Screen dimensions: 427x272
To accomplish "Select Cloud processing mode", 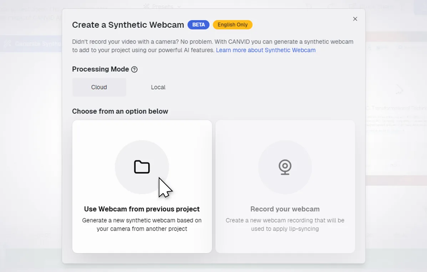I will [99, 87].
